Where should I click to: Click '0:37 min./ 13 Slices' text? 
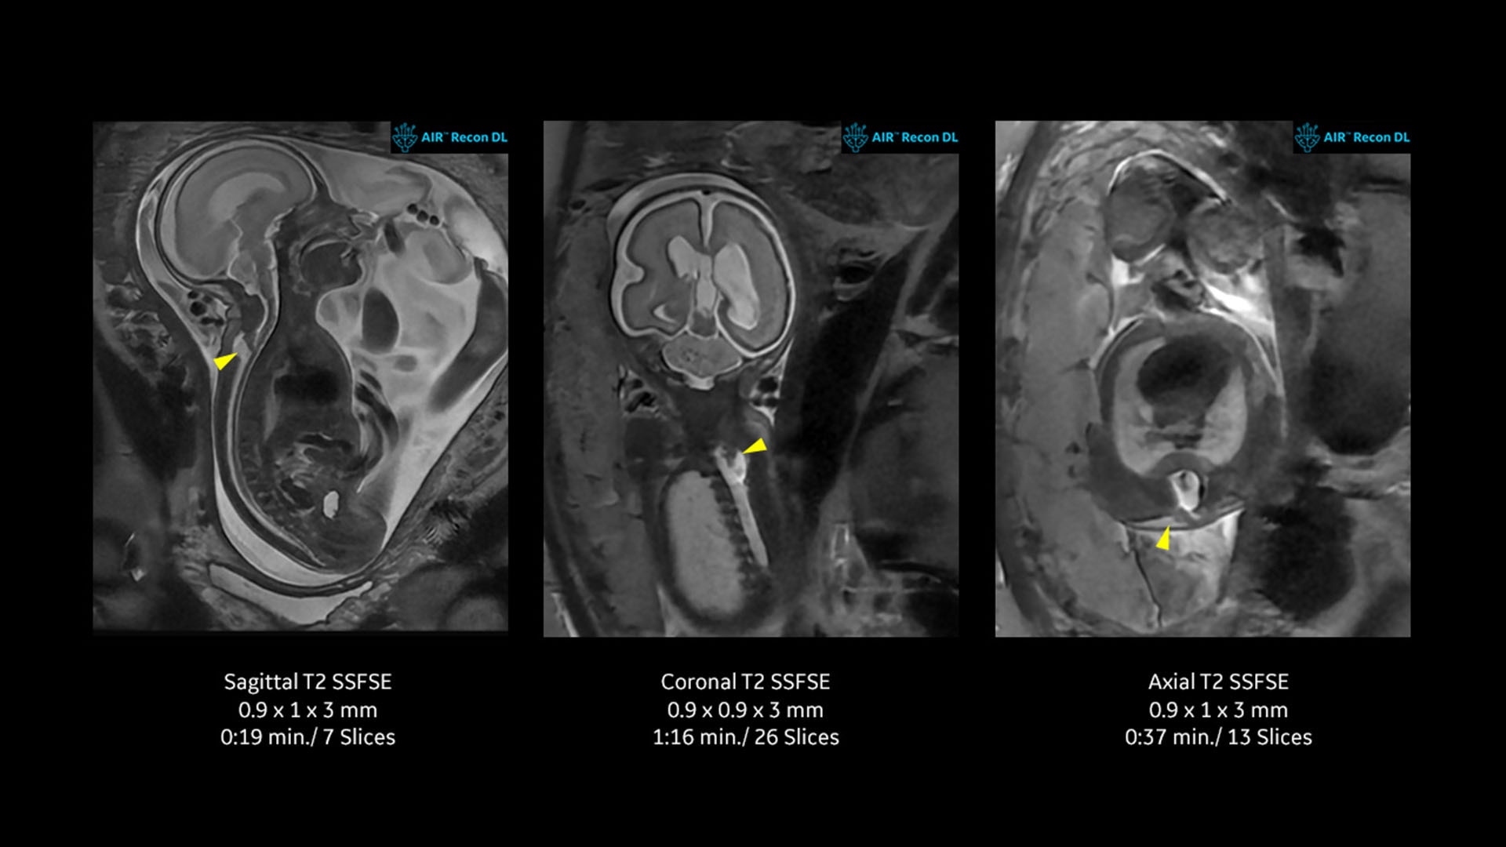tap(1218, 737)
